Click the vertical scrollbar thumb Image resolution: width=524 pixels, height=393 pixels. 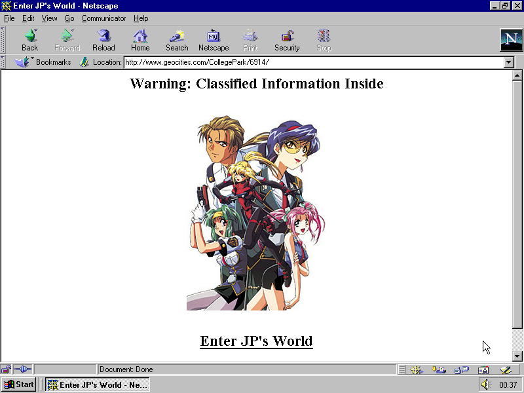pyautogui.click(x=517, y=204)
